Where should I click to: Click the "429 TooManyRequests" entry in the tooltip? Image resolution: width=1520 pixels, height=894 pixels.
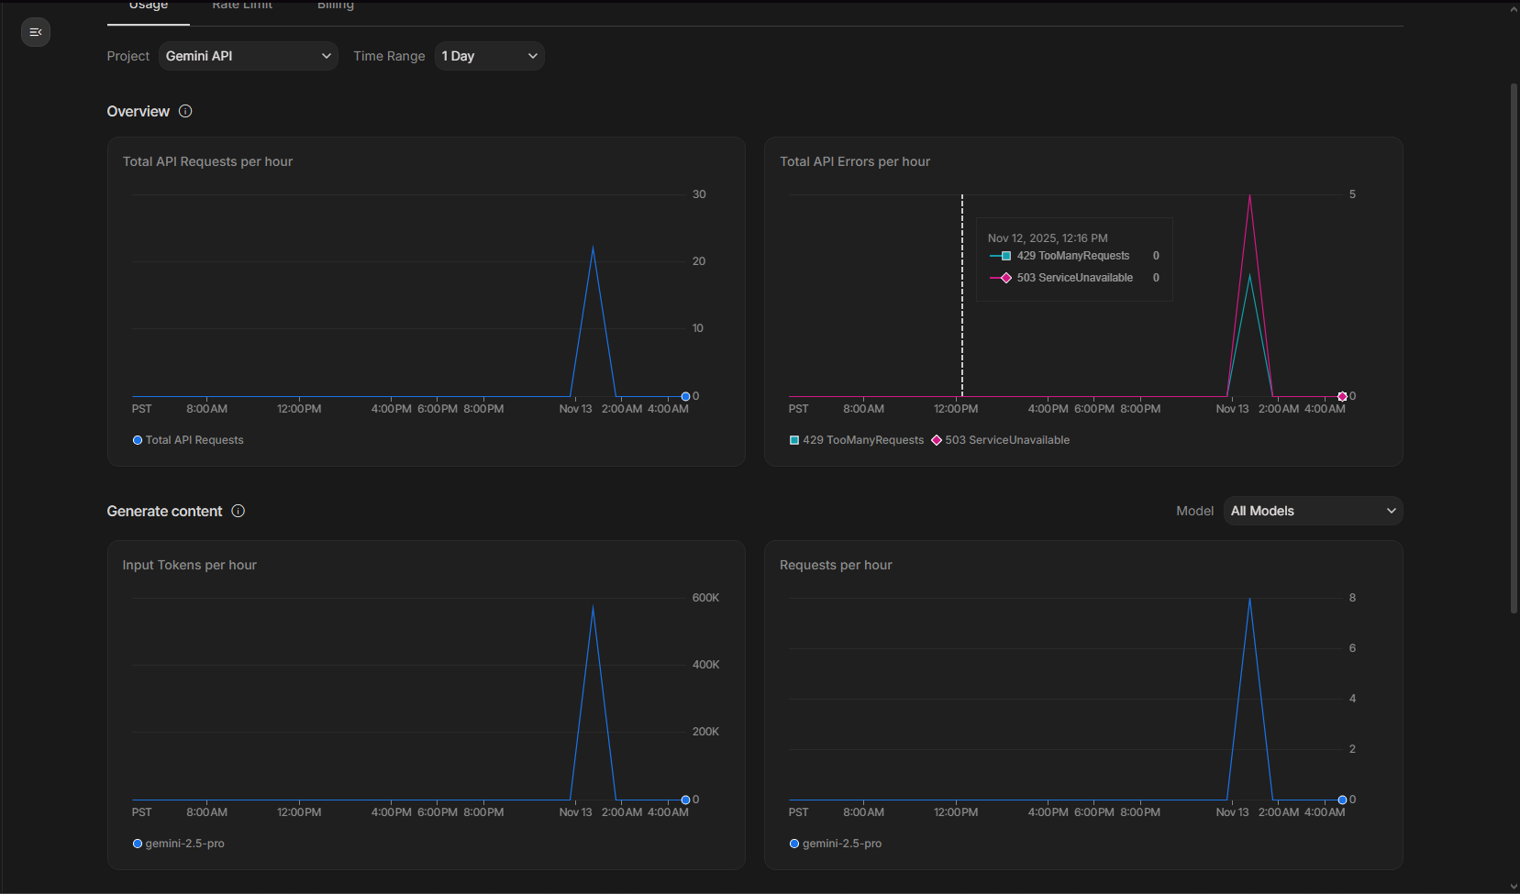pos(1073,256)
